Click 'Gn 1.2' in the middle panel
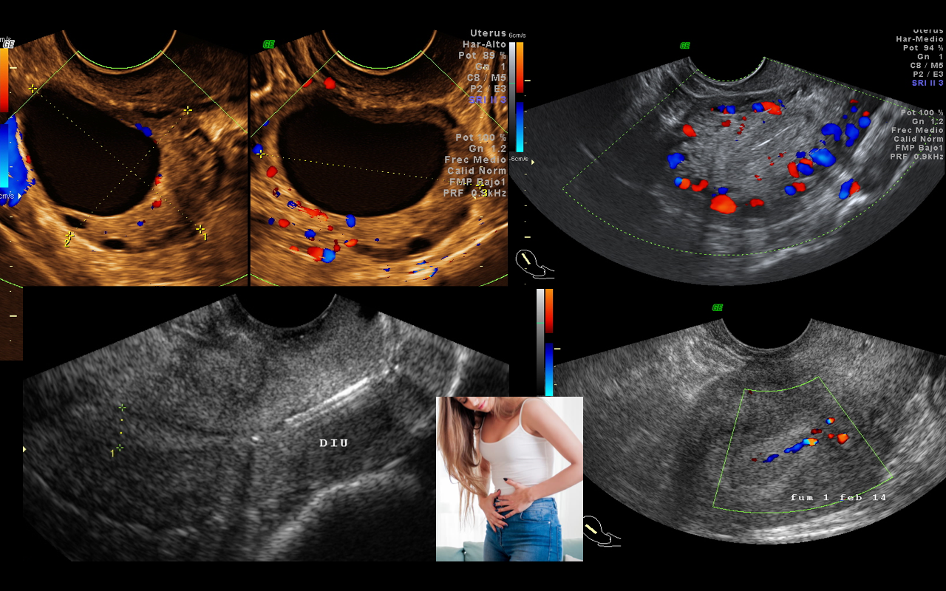The width and height of the screenshot is (946, 591). coord(488,148)
